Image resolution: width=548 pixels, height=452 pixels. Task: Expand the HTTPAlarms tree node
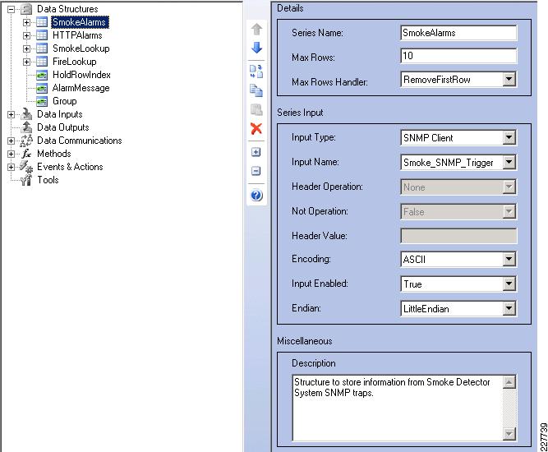click(26, 35)
